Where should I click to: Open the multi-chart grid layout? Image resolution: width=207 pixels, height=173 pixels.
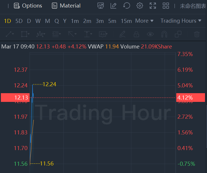click(166, 6)
